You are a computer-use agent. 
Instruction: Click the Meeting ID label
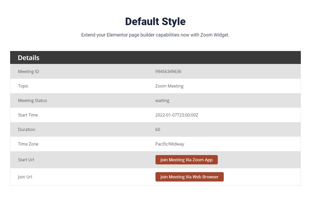click(29, 71)
